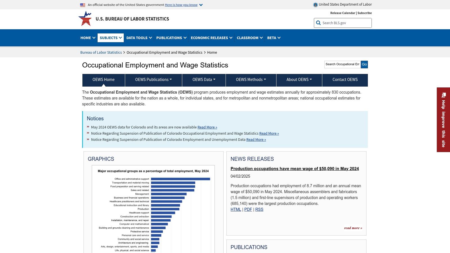
Task: Click the magnifying glass search icon
Action: pos(318,23)
